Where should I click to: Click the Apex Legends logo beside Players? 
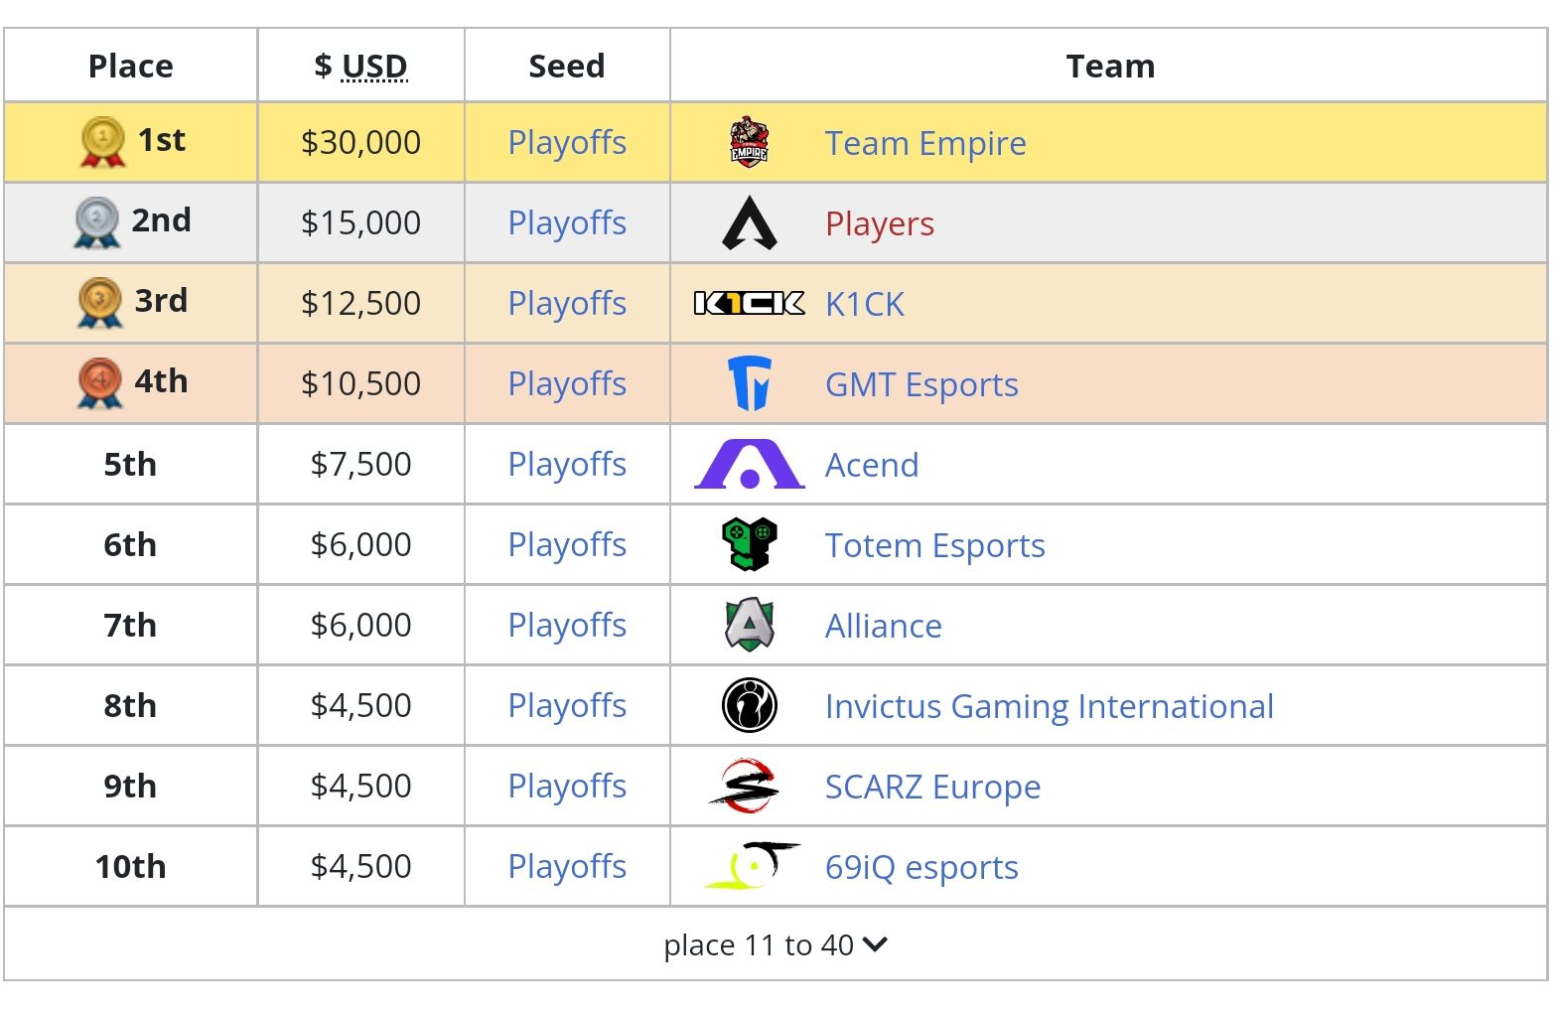tap(749, 222)
